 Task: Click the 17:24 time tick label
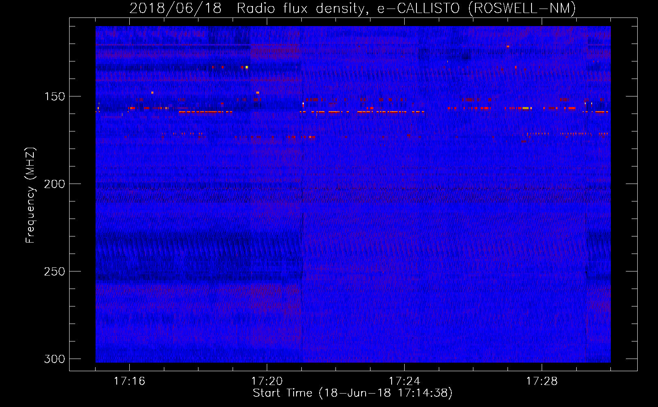pyautogui.click(x=404, y=381)
